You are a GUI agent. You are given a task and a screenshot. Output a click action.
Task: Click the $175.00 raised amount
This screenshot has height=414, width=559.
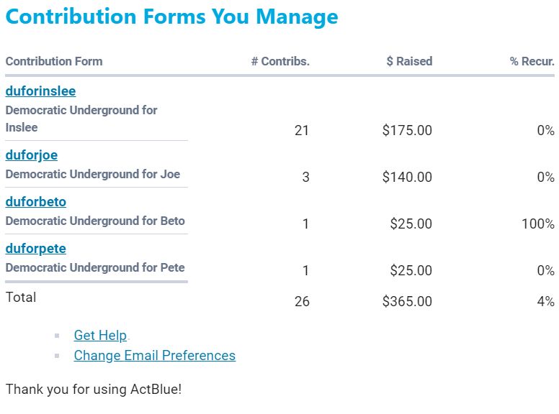(407, 131)
